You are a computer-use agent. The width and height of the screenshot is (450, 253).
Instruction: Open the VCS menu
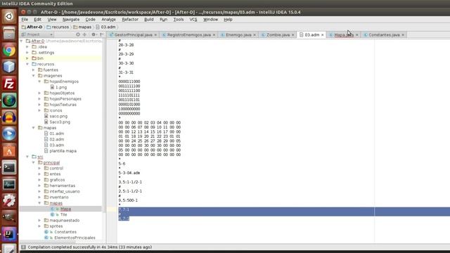click(193, 20)
